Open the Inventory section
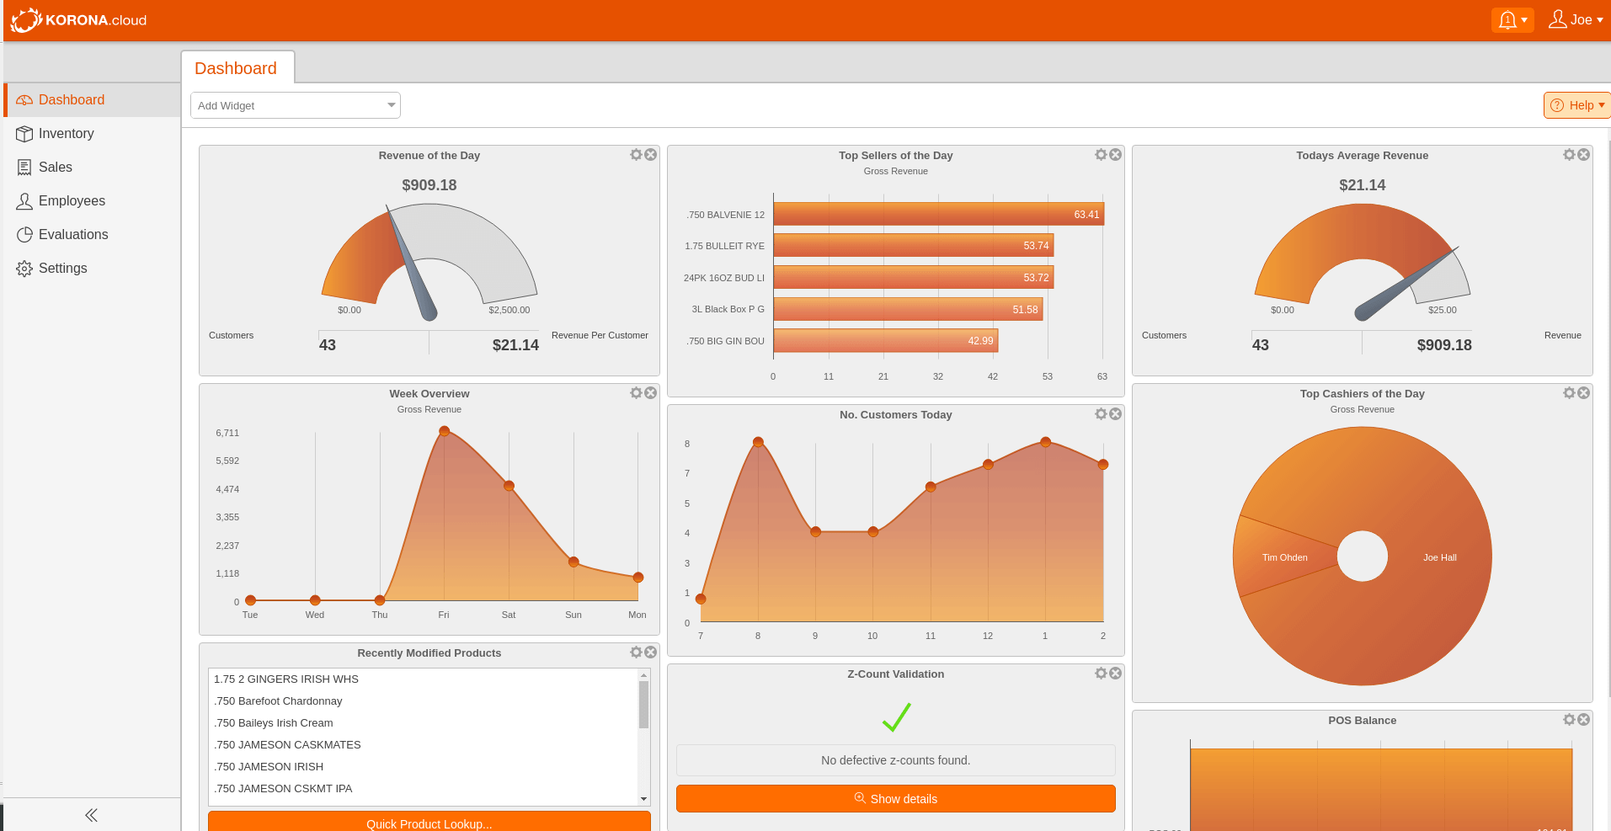 point(66,133)
